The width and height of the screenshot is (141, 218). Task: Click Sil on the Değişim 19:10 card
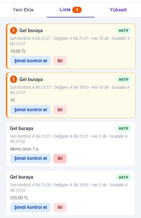[x=60, y=110]
